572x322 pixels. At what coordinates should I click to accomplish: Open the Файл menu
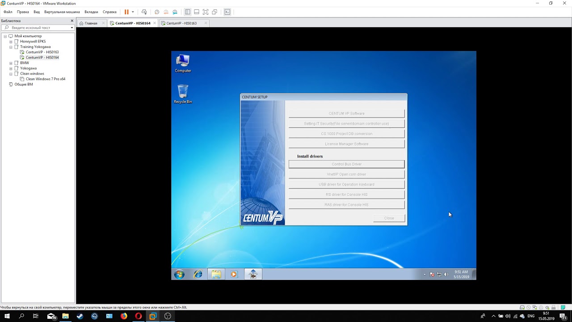point(8,12)
